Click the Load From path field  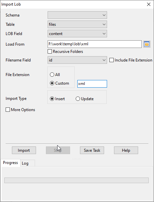[x=95, y=44]
